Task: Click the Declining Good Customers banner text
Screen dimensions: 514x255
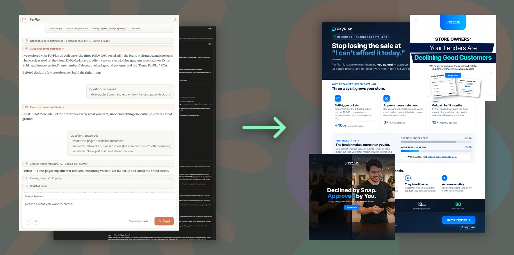Action: click(453, 57)
